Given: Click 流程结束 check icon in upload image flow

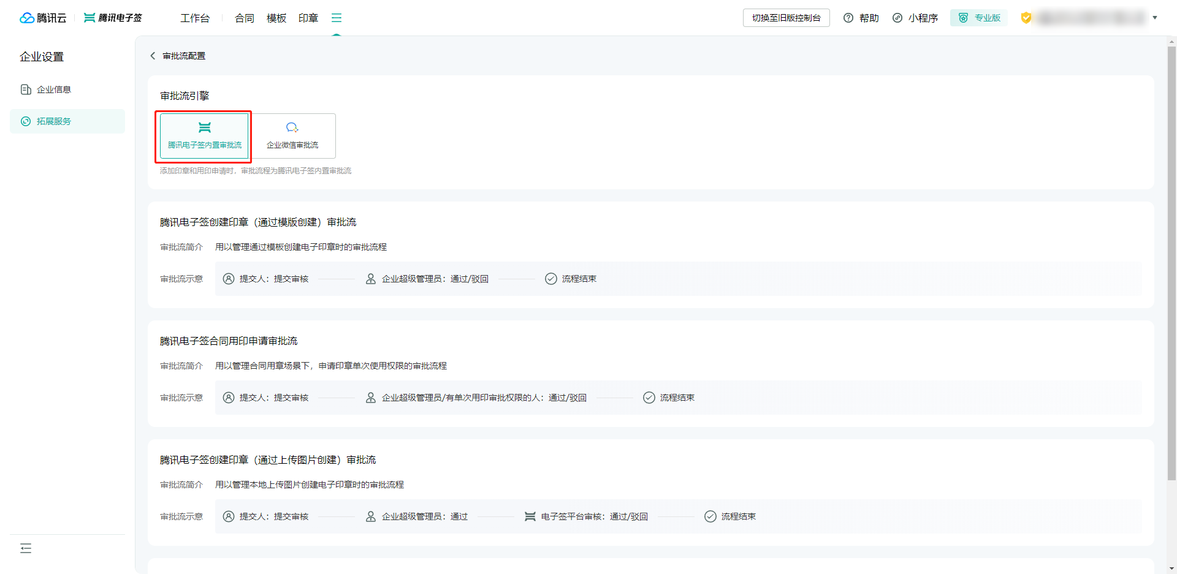Looking at the screenshot, I should tap(710, 516).
